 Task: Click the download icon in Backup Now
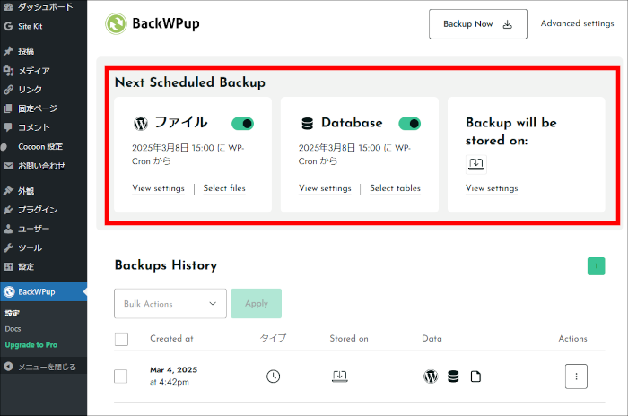pyautogui.click(x=508, y=24)
